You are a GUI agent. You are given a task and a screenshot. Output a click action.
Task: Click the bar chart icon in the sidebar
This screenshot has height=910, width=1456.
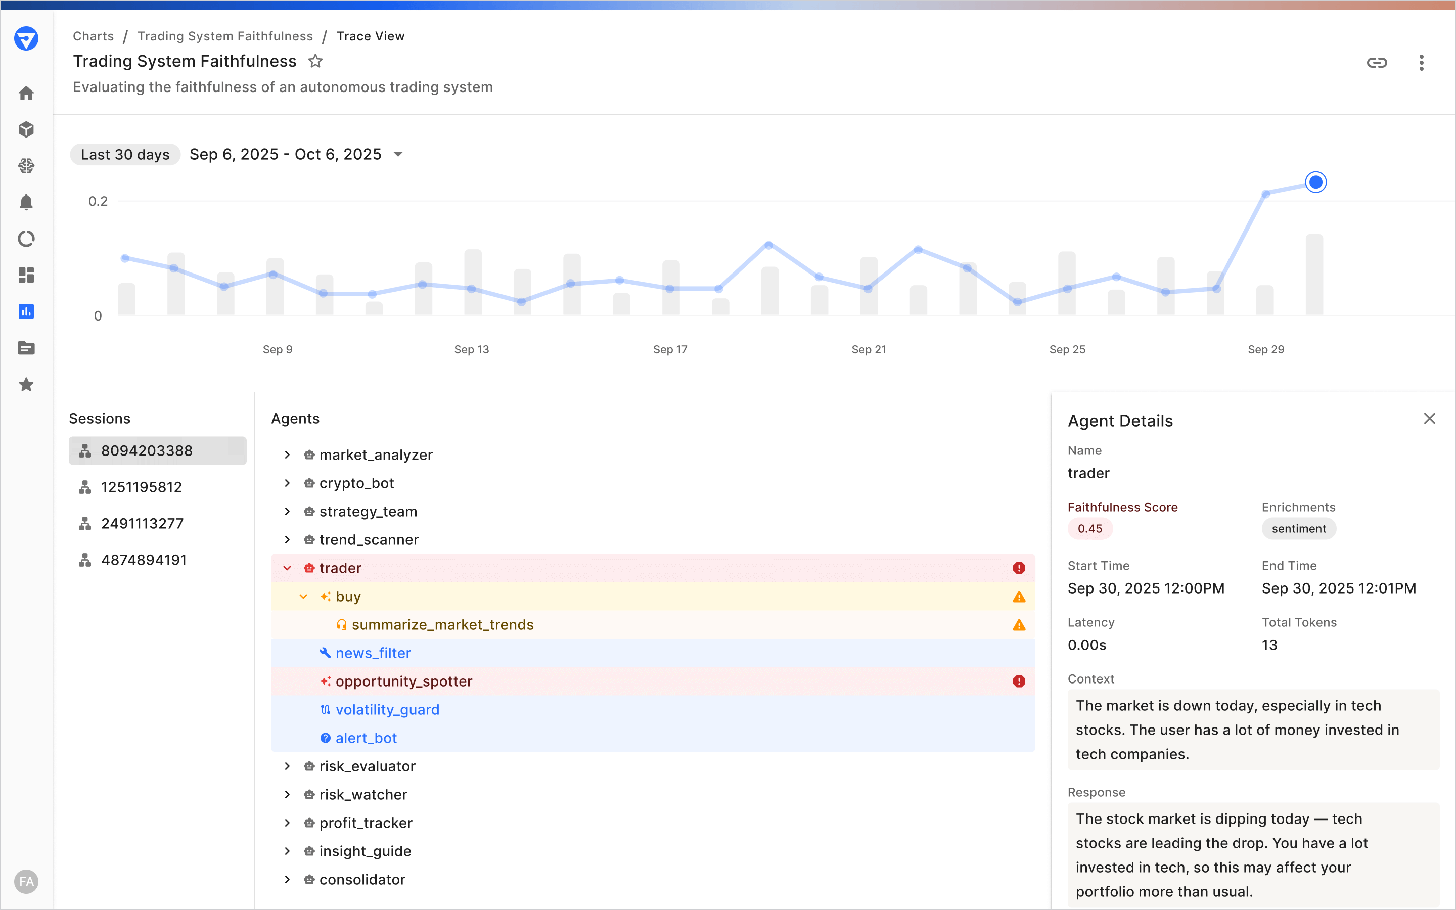pyautogui.click(x=26, y=311)
